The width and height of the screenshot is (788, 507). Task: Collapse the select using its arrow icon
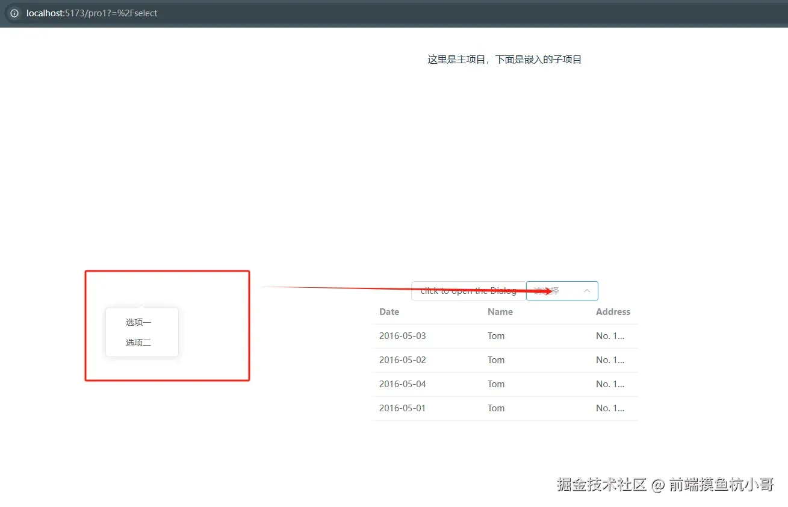[x=587, y=291]
